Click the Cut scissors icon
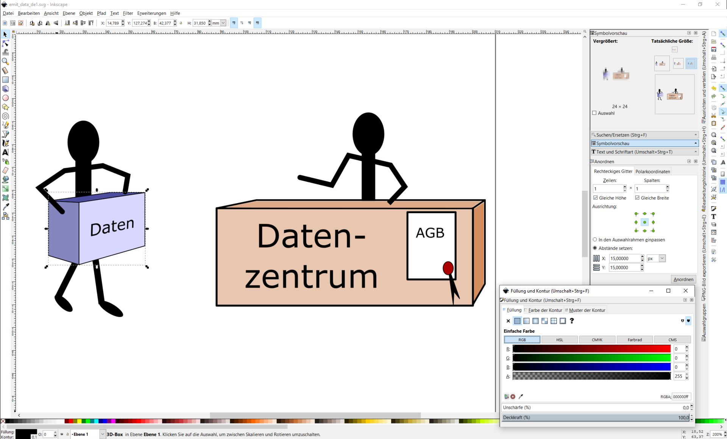727x439 pixels. (x=714, y=115)
